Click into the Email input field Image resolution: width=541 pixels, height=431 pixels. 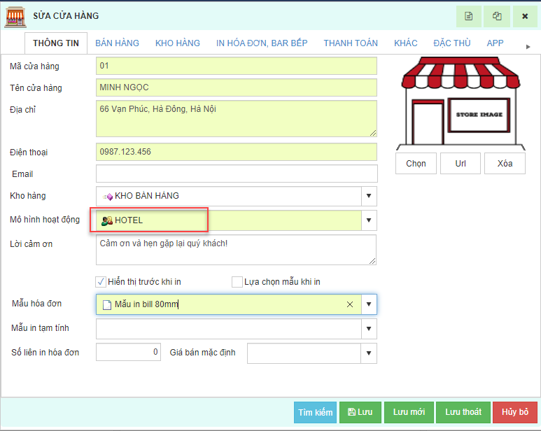click(236, 174)
